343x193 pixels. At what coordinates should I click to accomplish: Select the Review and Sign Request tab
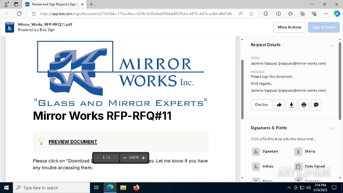54,4
